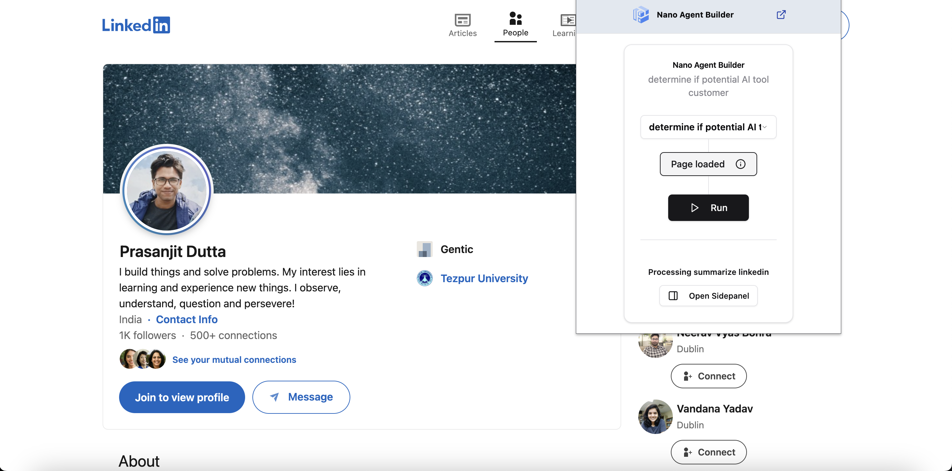Connect with Vandana Yadav
Image resolution: width=952 pixels, height=471 pixels.
tap(709, 452)
